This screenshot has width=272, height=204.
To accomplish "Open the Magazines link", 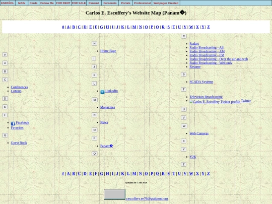I will tap(108, 107).
